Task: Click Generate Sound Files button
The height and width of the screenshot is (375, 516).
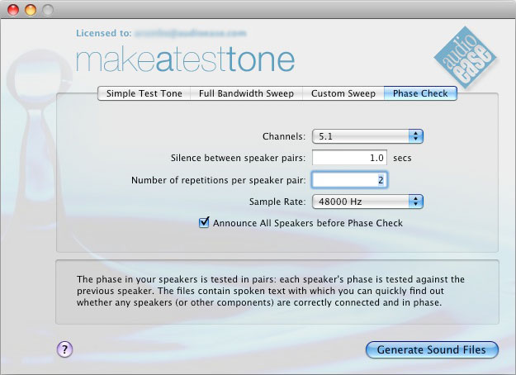Action: pyautogui.click(x=432, y=349)
